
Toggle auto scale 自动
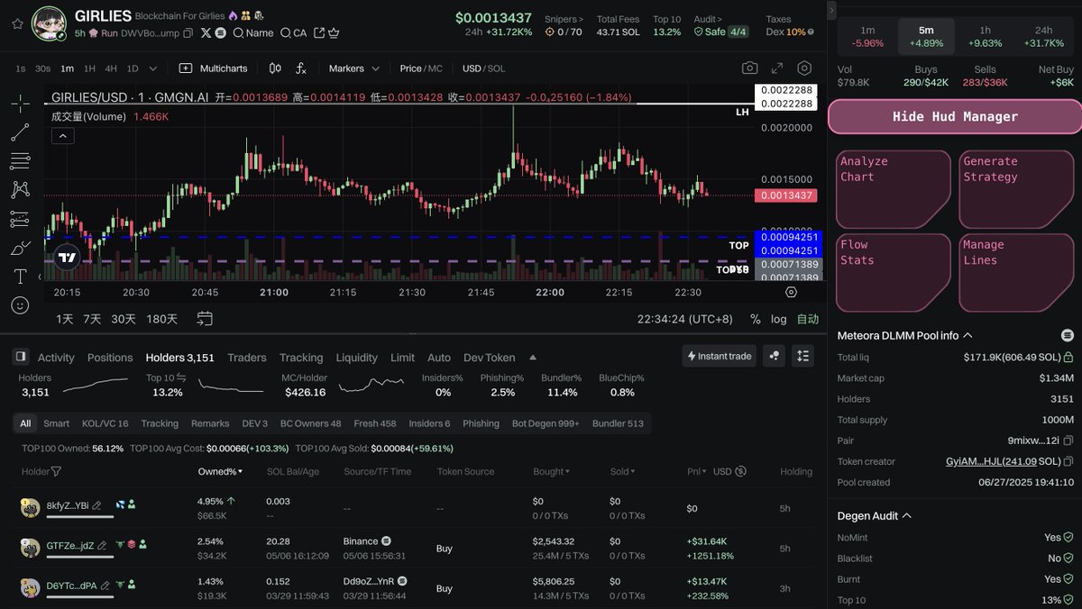[808, 319]
